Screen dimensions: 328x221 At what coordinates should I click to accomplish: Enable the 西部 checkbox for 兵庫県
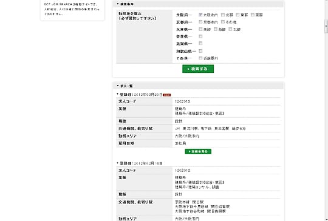tap(216, 29)
